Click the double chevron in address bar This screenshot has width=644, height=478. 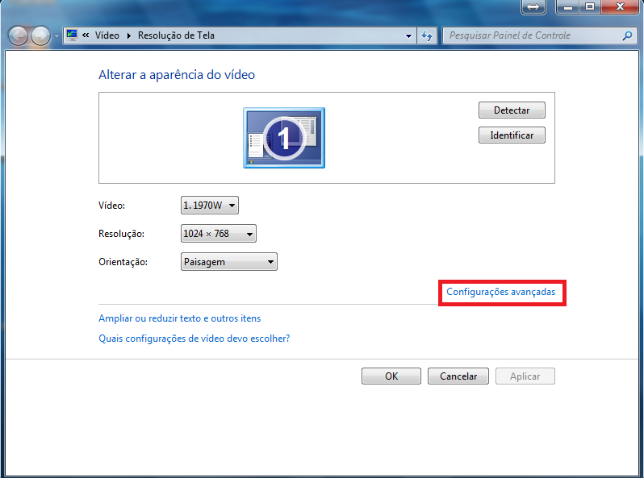pos(86,35)
